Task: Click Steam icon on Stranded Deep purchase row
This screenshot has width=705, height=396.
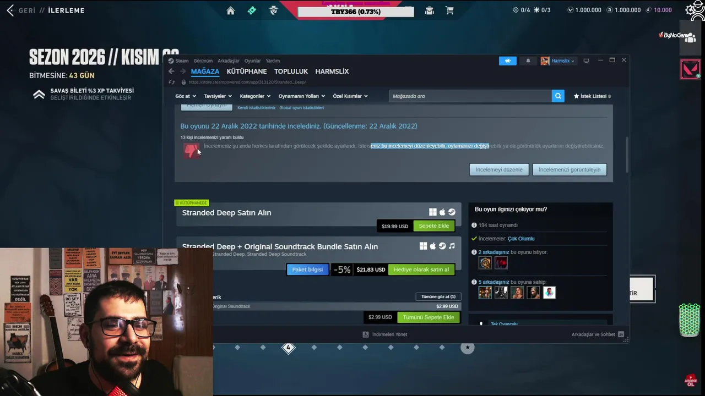Action: click(452, 212)
